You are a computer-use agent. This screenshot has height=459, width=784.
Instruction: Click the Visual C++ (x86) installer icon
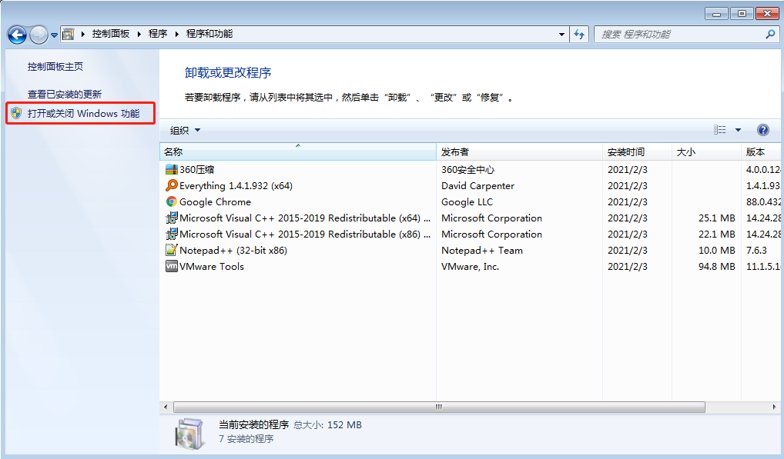172,234
